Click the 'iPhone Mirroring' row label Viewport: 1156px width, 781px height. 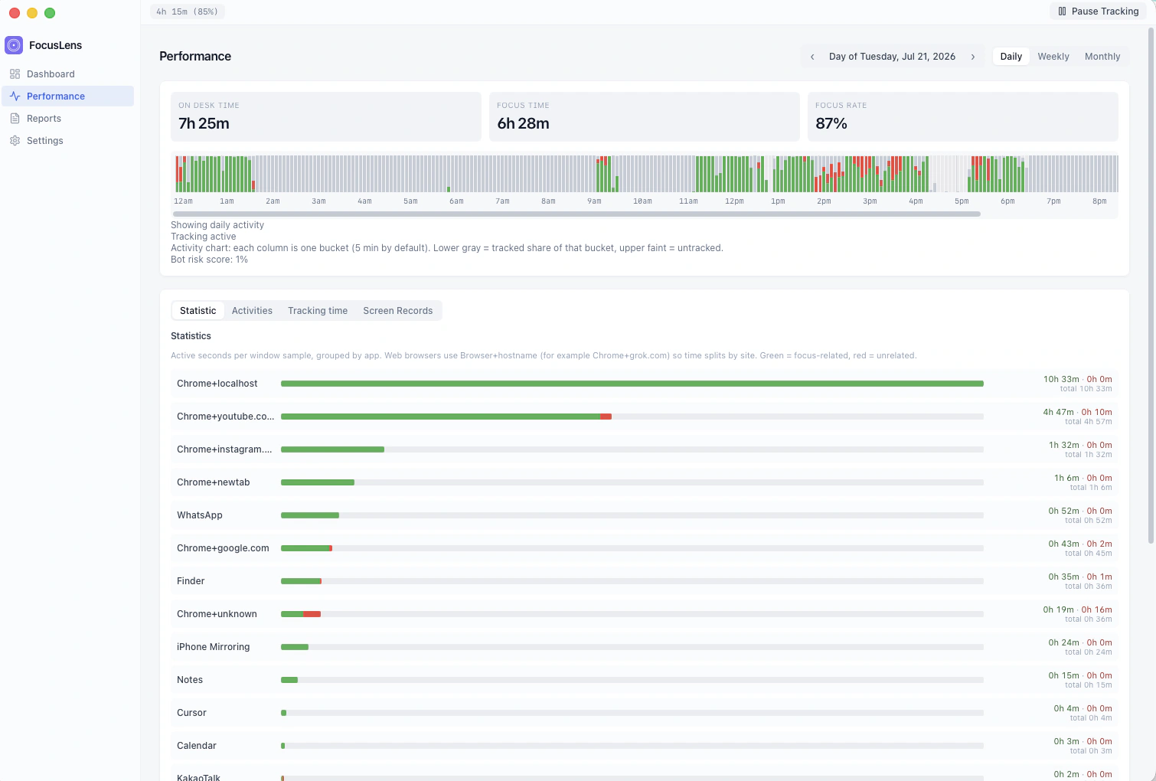click(213, 647)
